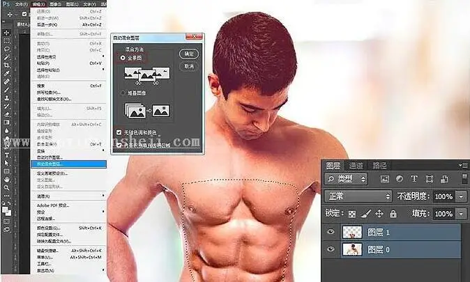Filter layers by shape layer icon
Viewport: 470px width, 282px height.
430,179
